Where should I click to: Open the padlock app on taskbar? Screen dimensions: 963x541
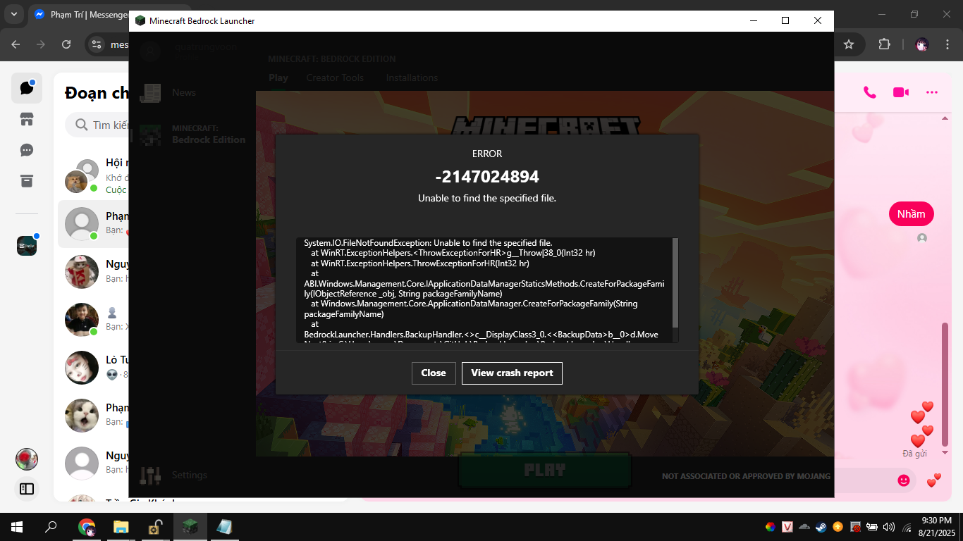155,527
